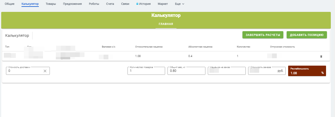Click the 1.08 relative markup cell
Image resolution: width=335 pixels, height=117 pixels.
coord(138,56)
